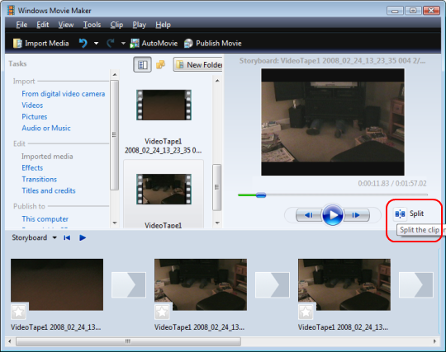
Task: Click the Pictures import link
Action: point(35,117)
